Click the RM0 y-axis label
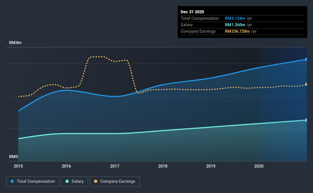Screen dimensions: 313x193 (14, 157)
